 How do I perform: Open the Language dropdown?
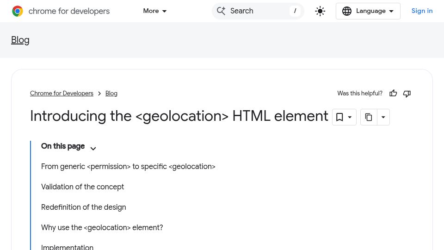pyautogui.click(x=368, y=11)
